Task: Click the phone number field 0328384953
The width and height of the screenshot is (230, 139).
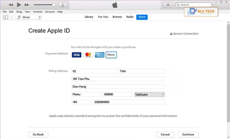Action: pos(129,102)
